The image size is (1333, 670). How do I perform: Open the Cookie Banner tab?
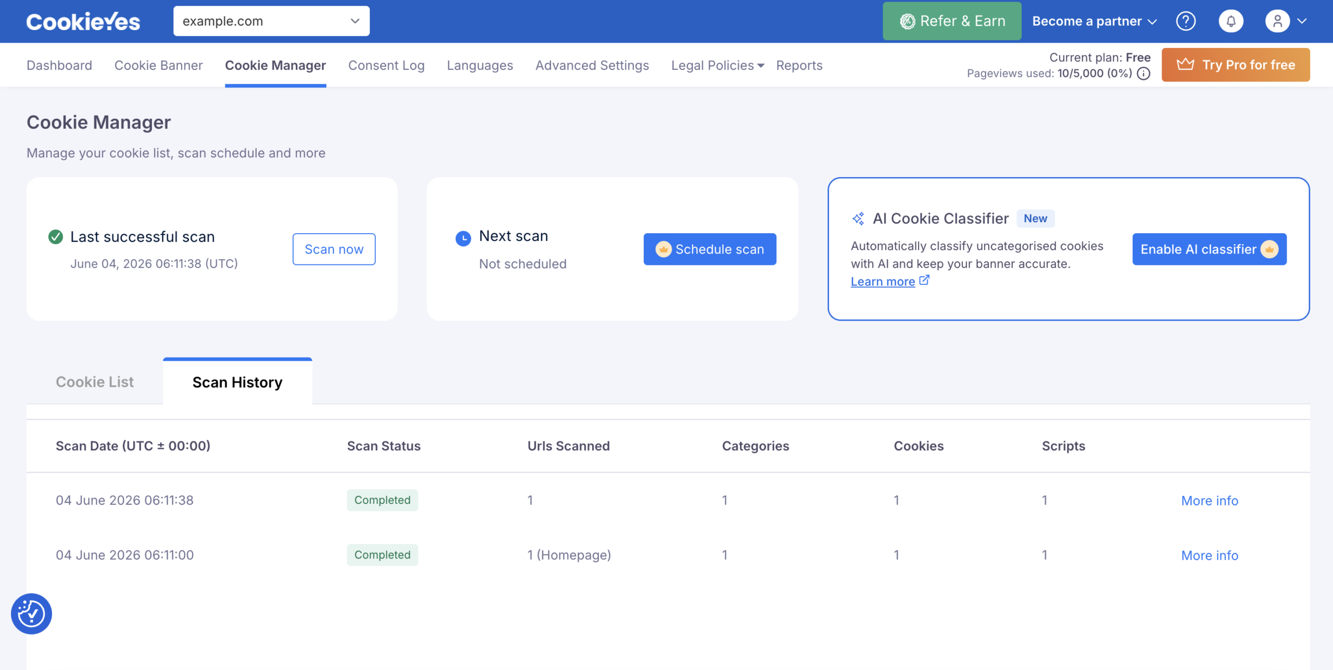158,65
